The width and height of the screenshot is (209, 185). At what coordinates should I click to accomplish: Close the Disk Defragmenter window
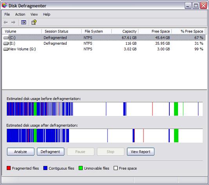[204, 5]
